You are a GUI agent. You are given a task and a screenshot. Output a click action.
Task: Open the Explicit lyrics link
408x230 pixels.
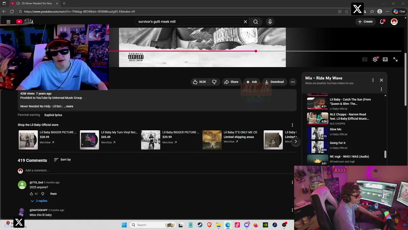click(x=53, y=115)
